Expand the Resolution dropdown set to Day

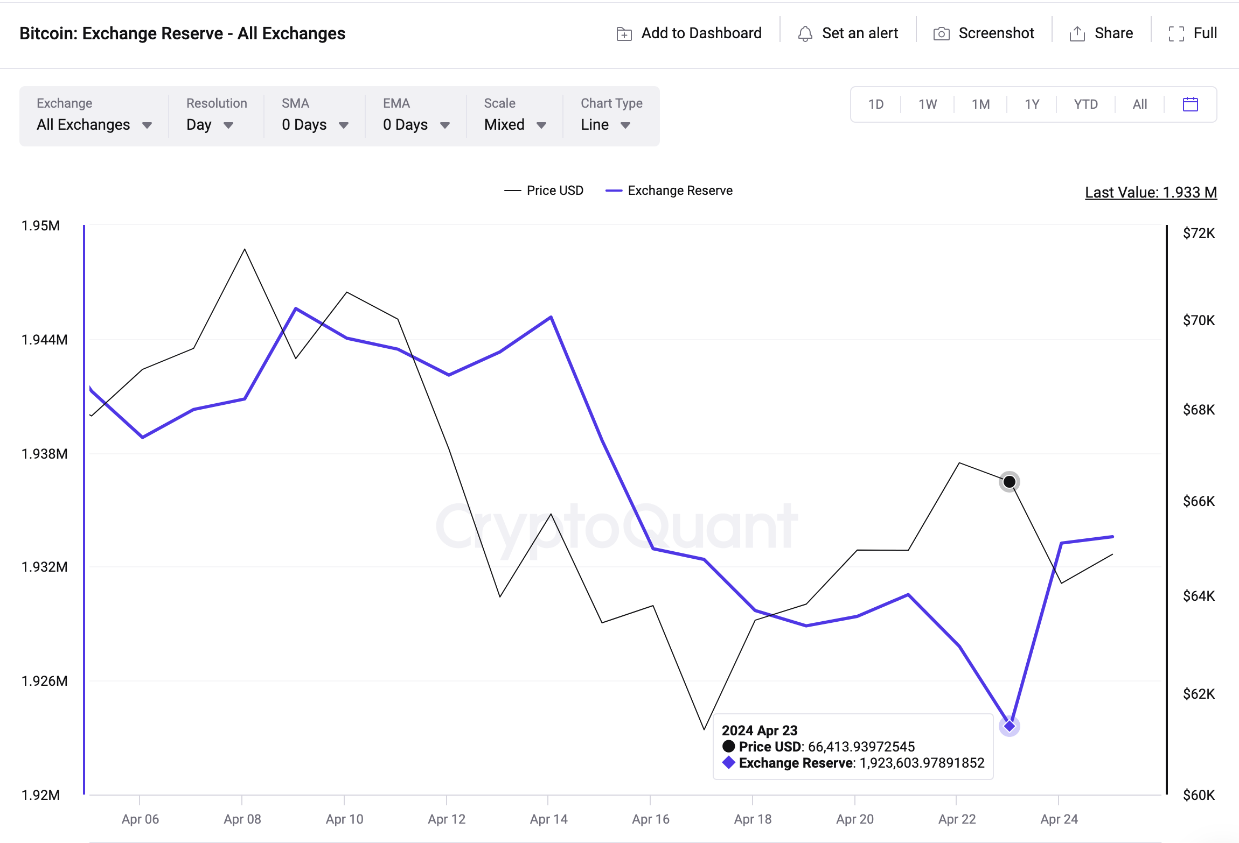[x=210, y=124]
